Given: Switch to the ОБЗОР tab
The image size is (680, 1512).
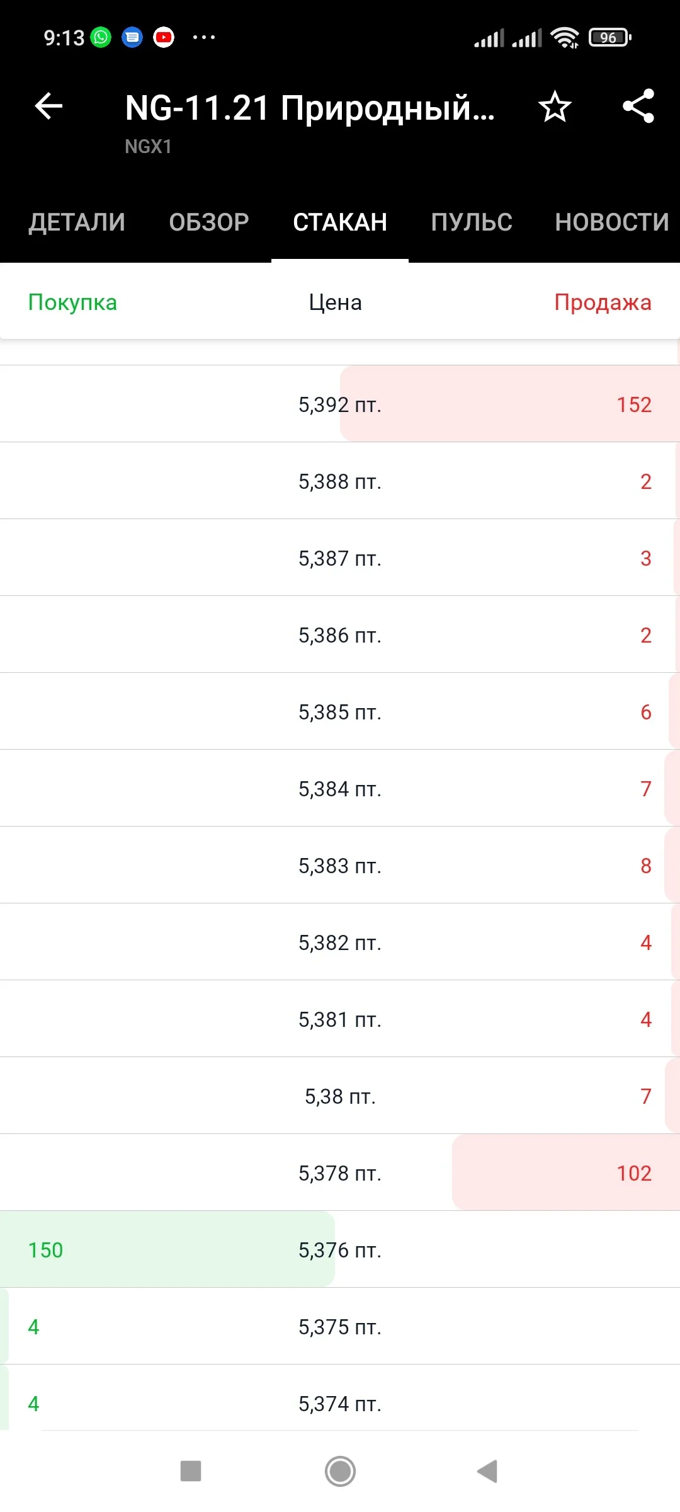Looking at the screenshot, I should 209,222.
